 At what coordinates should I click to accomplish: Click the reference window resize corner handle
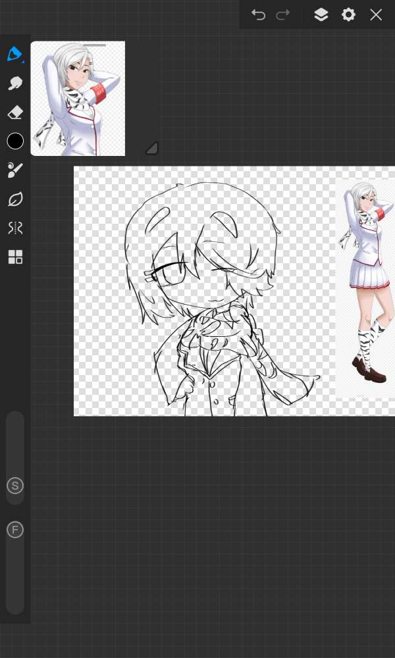[x=152, y=148]
